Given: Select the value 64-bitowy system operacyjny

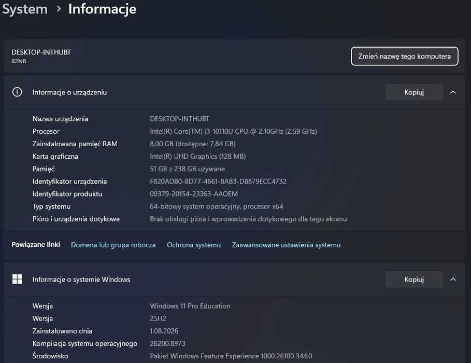Looking at the screenshot, I should 216,206.
